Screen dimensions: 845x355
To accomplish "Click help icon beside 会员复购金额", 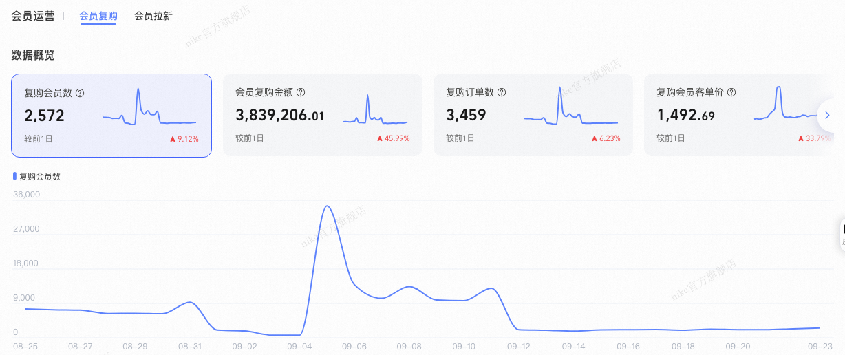I will click(300, 92).
